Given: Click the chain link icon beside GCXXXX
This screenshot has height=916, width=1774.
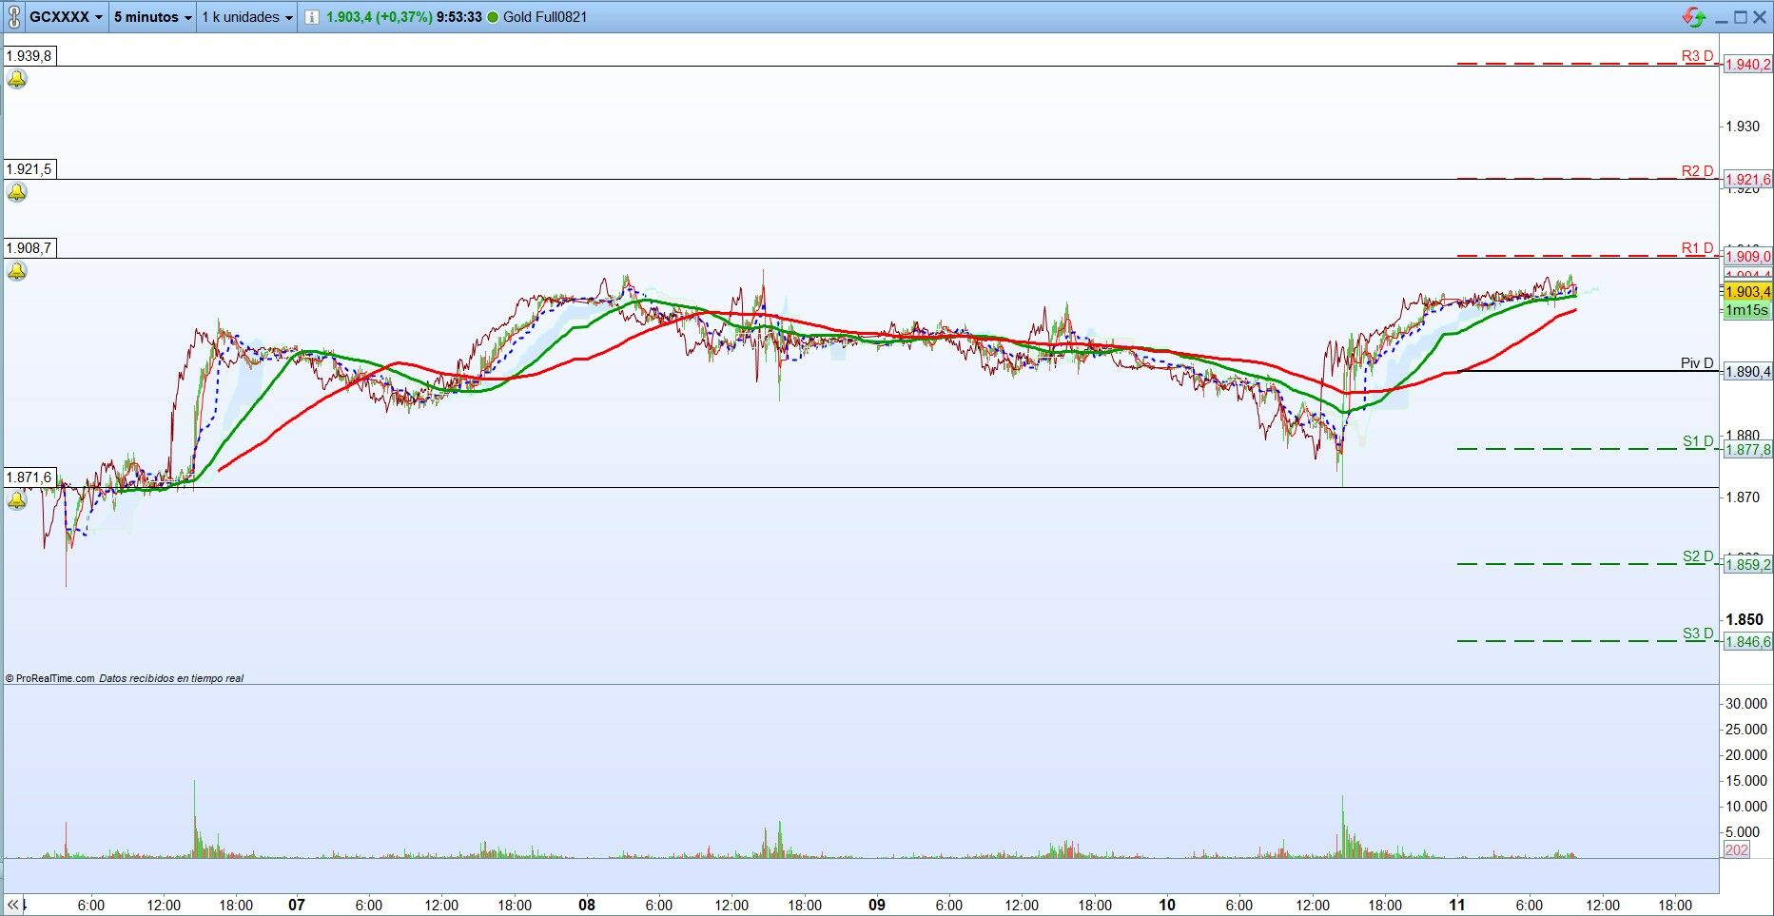Looking at the screenshot, I should [x=13, y=17].
